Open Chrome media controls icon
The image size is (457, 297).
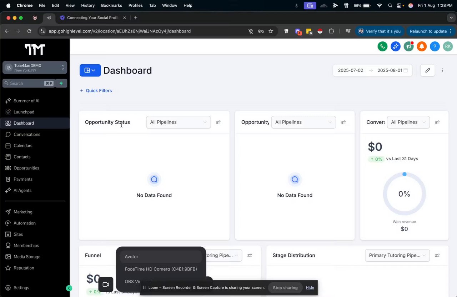[x=348, y=31]
